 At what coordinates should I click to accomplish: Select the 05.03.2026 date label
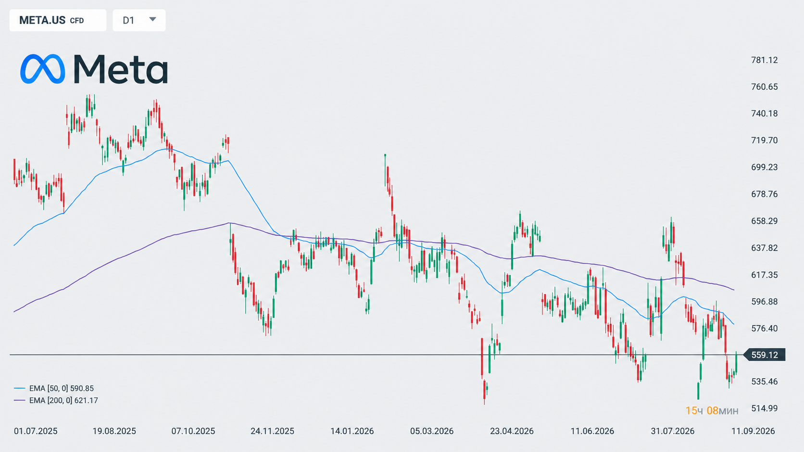point(432,431)
